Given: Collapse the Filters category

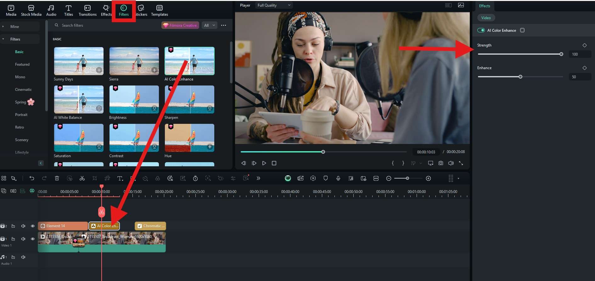Looking at the screenshot, I should coord(3,39).
